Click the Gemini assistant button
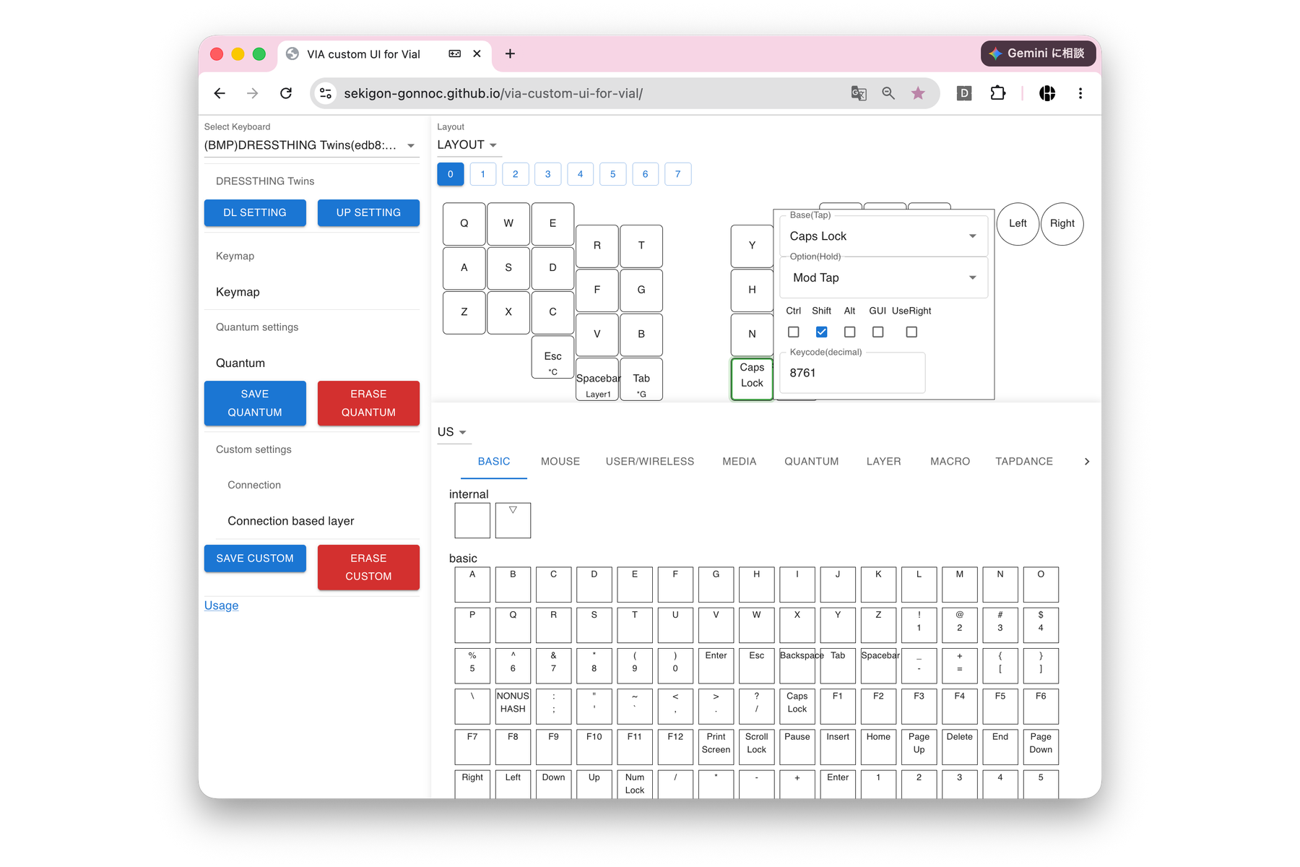Screen dimensions: 1300x867 [x=1039, y=53]
